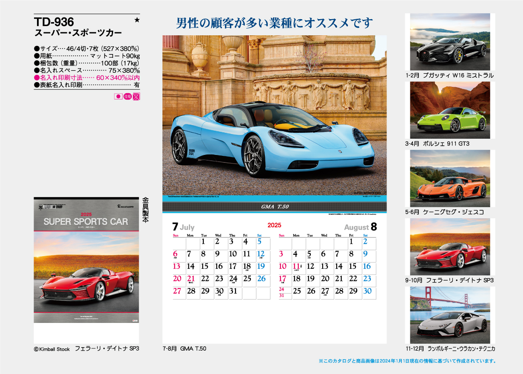Click the SUPER SPORTS CAR title on the cover
Screen dimensions: 523x374
click(x=86, y=221)
